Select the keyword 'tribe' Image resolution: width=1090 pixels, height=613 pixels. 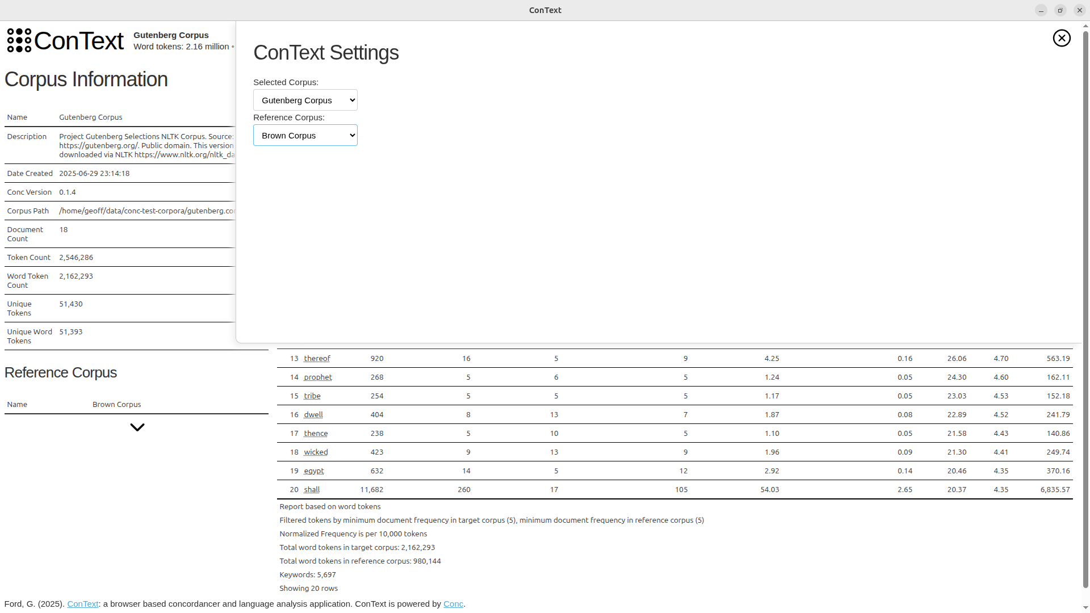click(313, 396)
